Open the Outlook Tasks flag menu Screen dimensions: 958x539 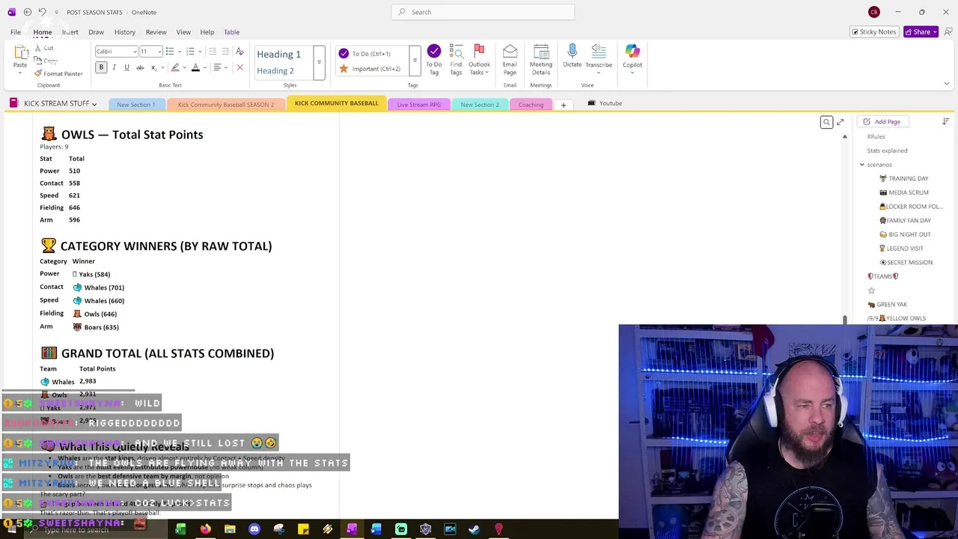tap(479, 60)
